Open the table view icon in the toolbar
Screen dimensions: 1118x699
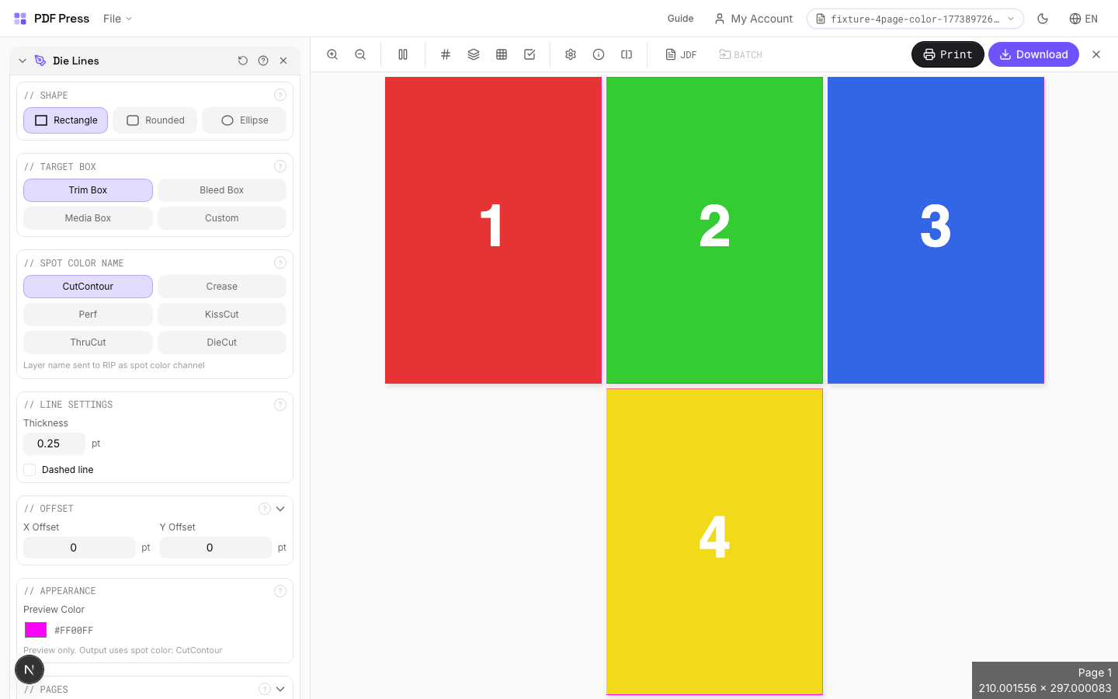(x=502, y=54)
